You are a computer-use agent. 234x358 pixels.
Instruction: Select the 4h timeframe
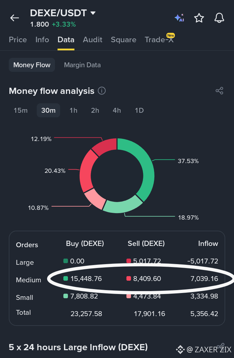(x=117, y=110)
